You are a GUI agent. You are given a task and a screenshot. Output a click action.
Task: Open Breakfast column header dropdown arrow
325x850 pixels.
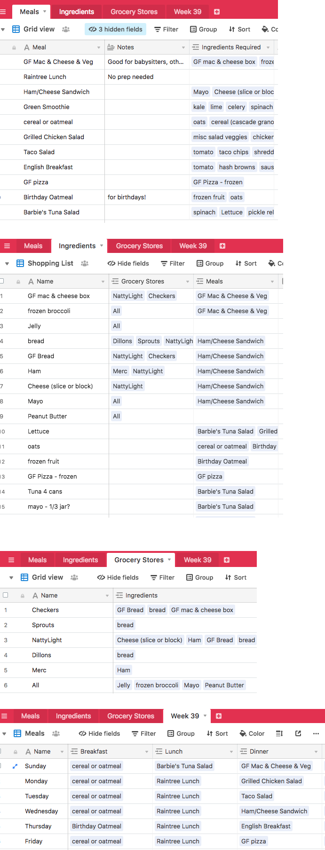[x=147, y=752]
